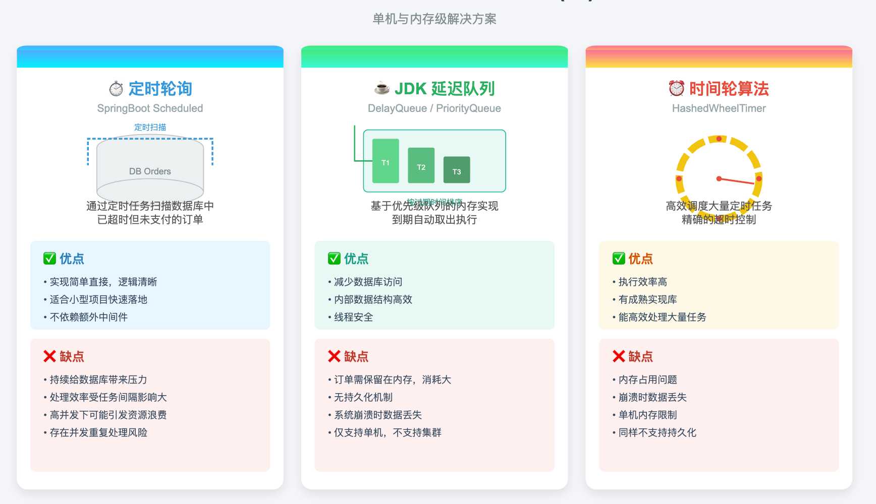The height and width of the screenshot is (504, 876).
Task: Click the red alarm clock icon
Action: click(x=676, y=89)
